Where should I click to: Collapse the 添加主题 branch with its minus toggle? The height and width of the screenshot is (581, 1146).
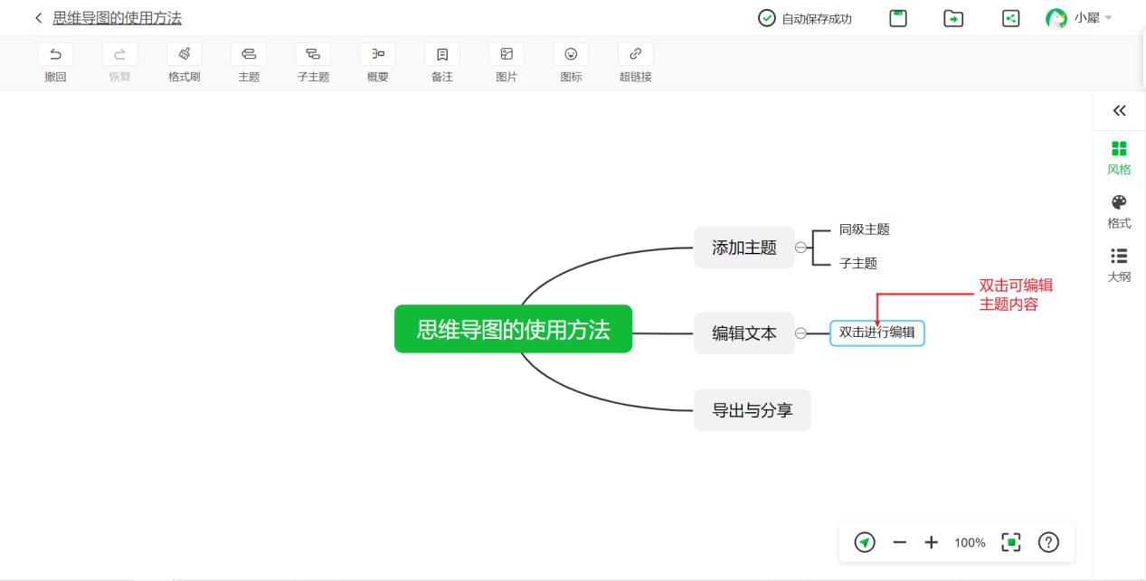coord(800,248)
